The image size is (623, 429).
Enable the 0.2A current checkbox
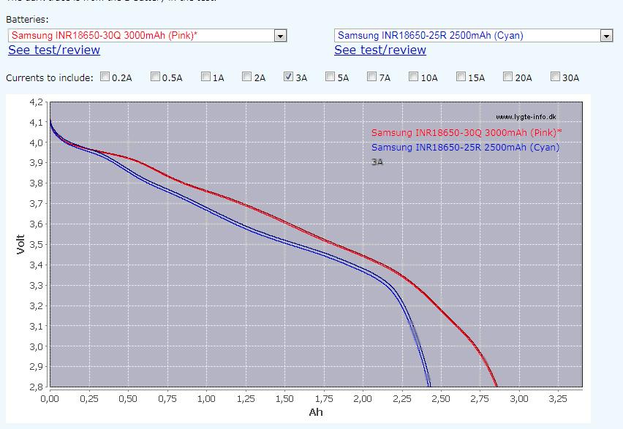coord(105,77)
